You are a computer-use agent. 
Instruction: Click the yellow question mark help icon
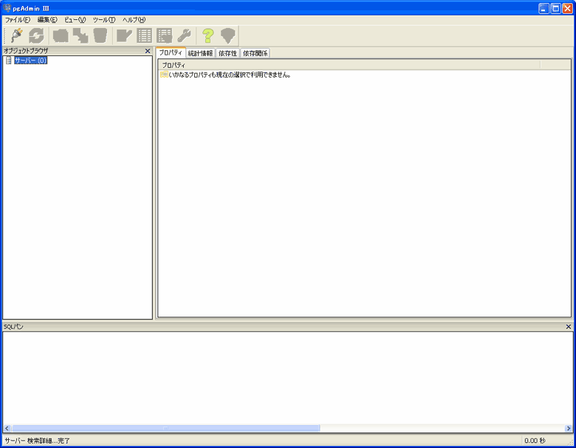208,35
